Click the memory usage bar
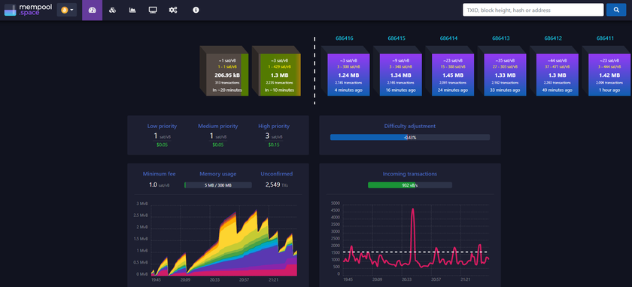The width and height of the screenshot is (632, 287). [218, 185]
